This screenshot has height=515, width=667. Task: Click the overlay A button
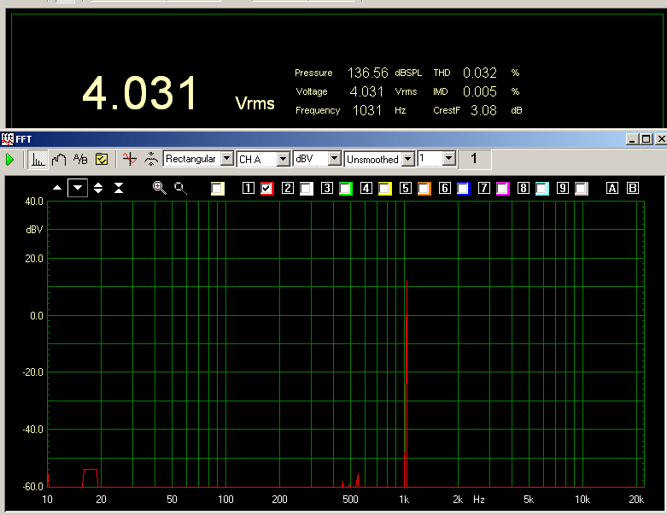point(612,189)
